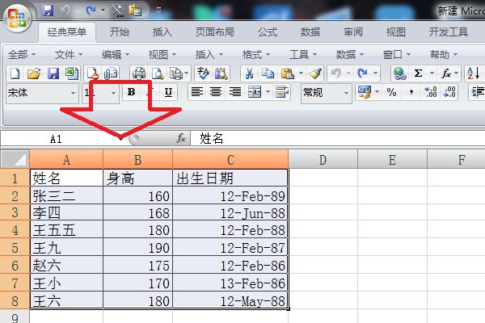Click the merge and center icon

255,92
